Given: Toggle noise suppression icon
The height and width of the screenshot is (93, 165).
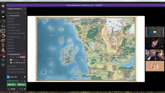Looking at the screenshot, I should click(22, 81).
